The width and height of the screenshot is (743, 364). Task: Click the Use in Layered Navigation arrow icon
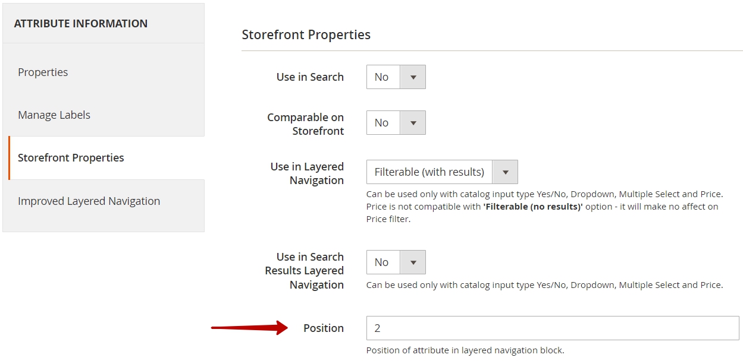(x=505, y=172)
